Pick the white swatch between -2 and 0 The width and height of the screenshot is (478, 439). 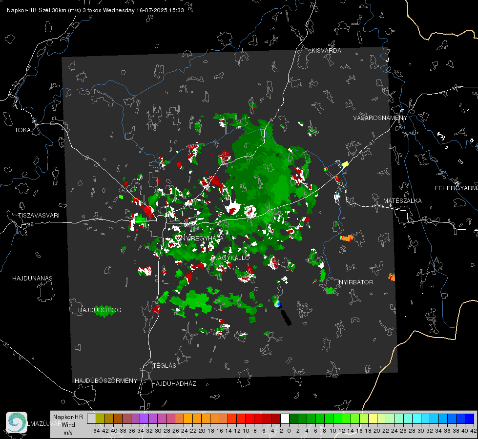pos(285,419)
